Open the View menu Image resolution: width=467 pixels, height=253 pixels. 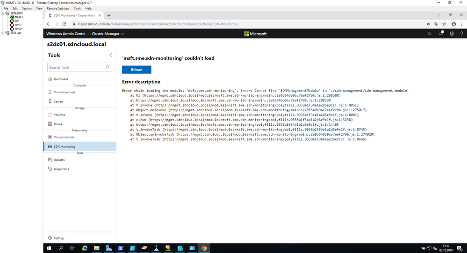pyautogui.click(x=39, y=8)
